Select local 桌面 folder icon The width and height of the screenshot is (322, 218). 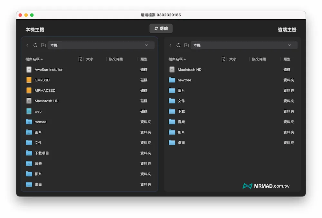click(29, 184)
